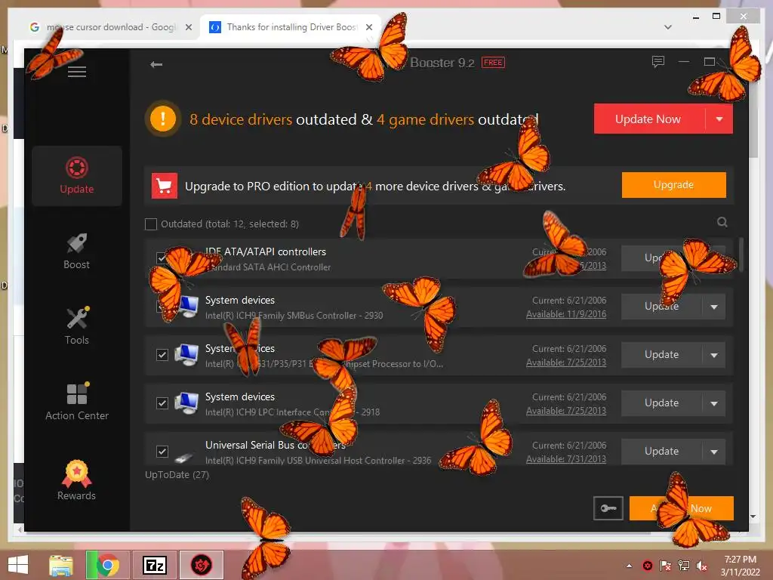Open the Windows Start menu
The width and height of the screenshot is (773, 580).
[18, 565]
